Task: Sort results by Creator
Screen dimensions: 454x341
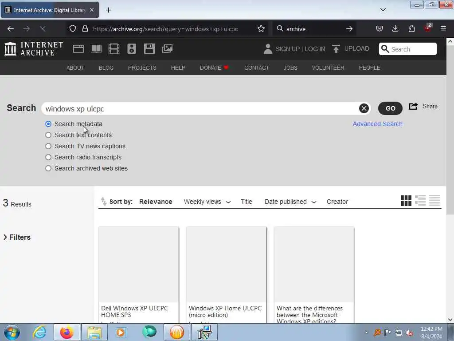Action: (337, 202)
